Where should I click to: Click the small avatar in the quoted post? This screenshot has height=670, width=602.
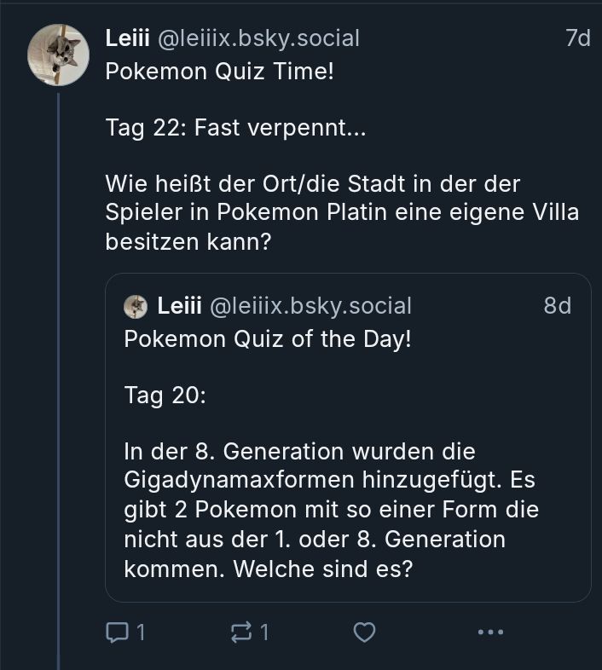(136, 306)
